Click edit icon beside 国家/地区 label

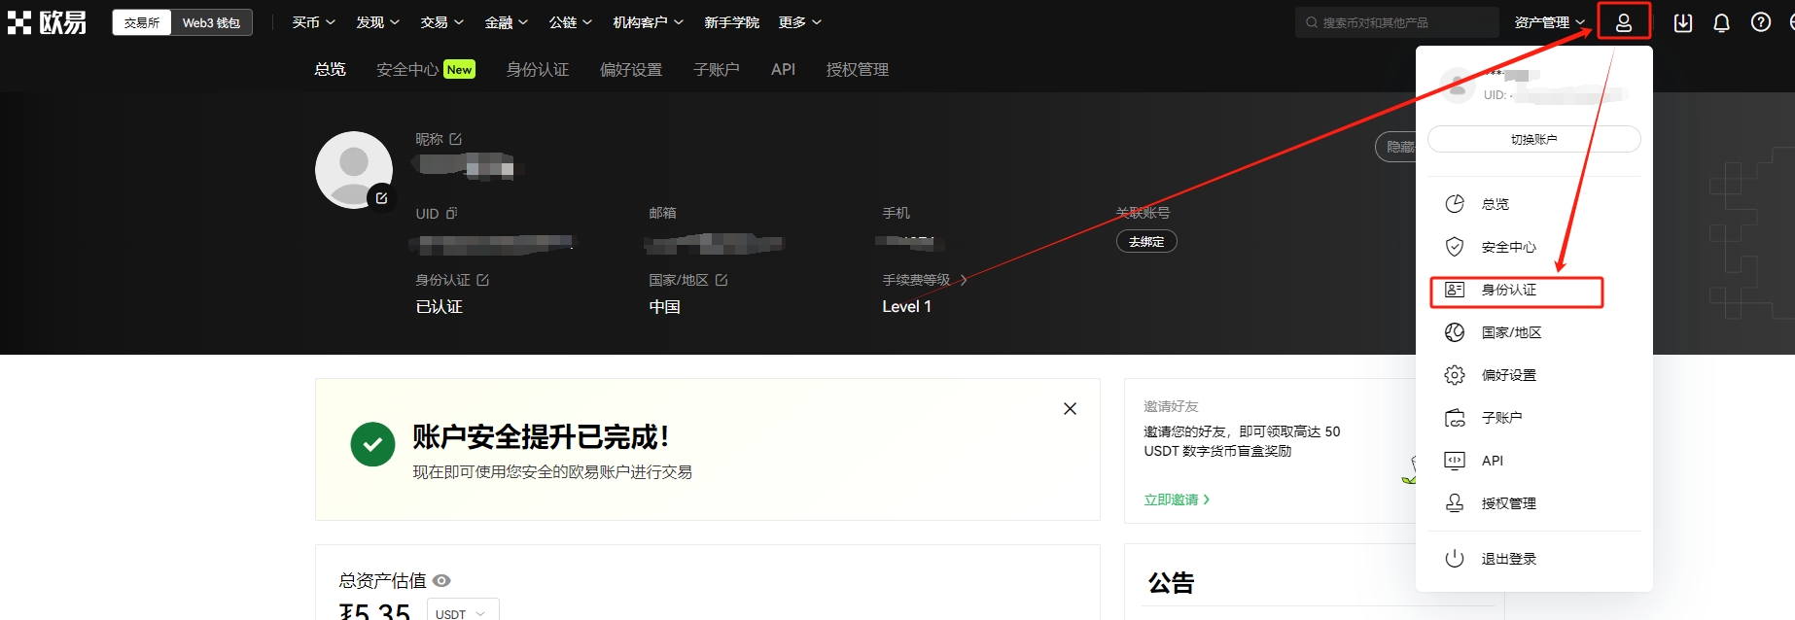tap(722, 280)
